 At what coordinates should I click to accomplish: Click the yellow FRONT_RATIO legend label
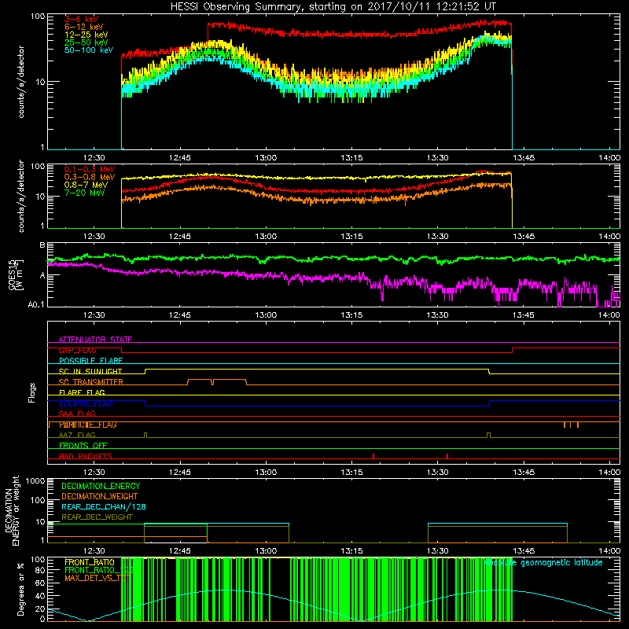pyautogui.click(x=90, y=562)
